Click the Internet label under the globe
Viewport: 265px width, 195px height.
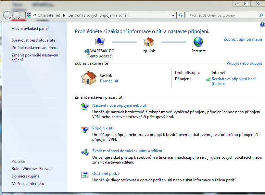[198, 51]
